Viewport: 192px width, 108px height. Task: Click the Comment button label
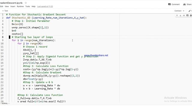(x=175, y=4)
